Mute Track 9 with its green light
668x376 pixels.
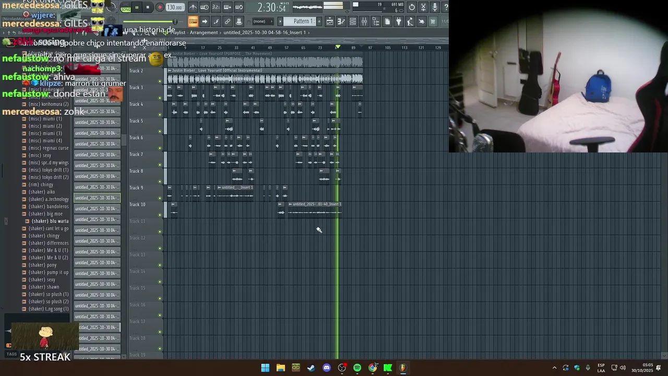click(160, 198)
